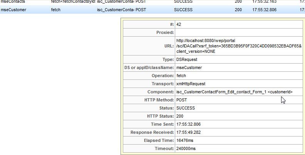Click the Elapsed Time value 16476ms
The width and height of the screenshot is (305, 155).
pos(186,140)
